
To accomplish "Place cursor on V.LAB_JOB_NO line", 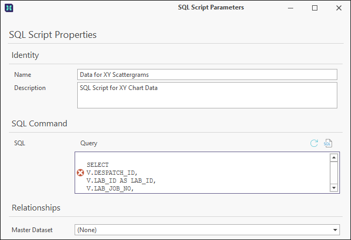I will tap(110, 188).
